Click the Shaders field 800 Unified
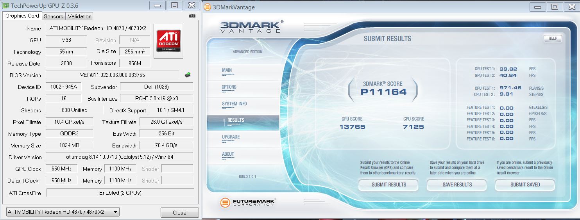The height and width of the screenshot is (220, 580). tap(74, 110)
